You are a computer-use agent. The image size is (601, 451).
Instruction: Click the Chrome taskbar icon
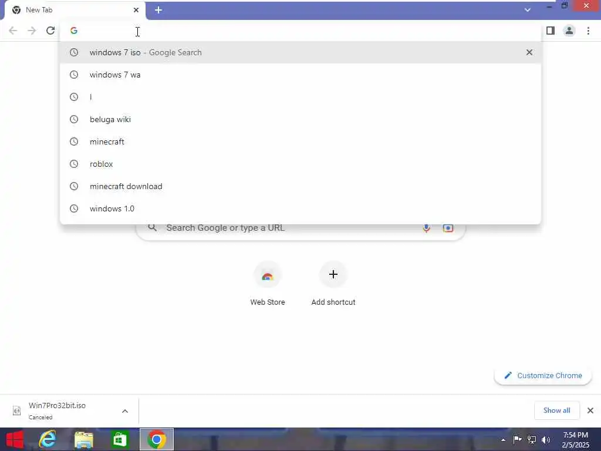(x=156, y=439)
